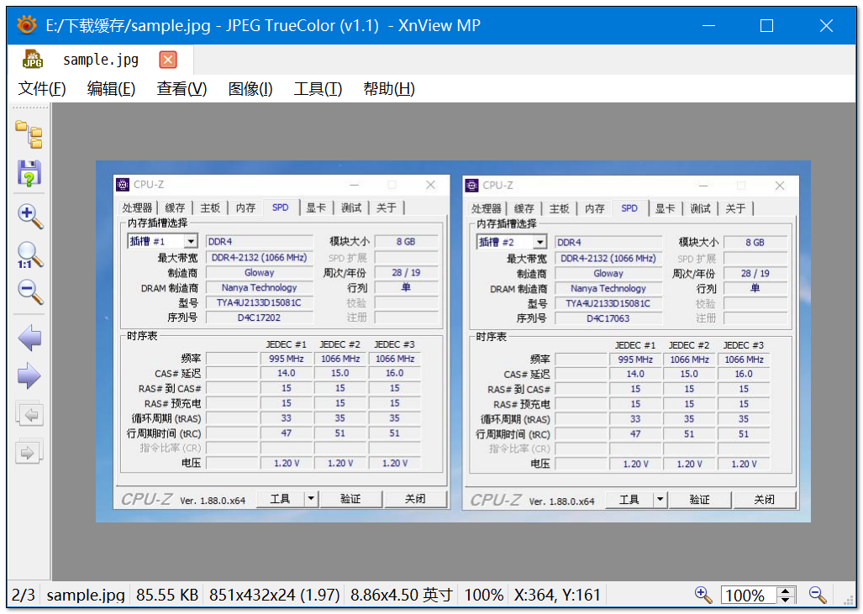Open the 文件(F) menu
Viewport: 863px width, 614px height.
42,89
